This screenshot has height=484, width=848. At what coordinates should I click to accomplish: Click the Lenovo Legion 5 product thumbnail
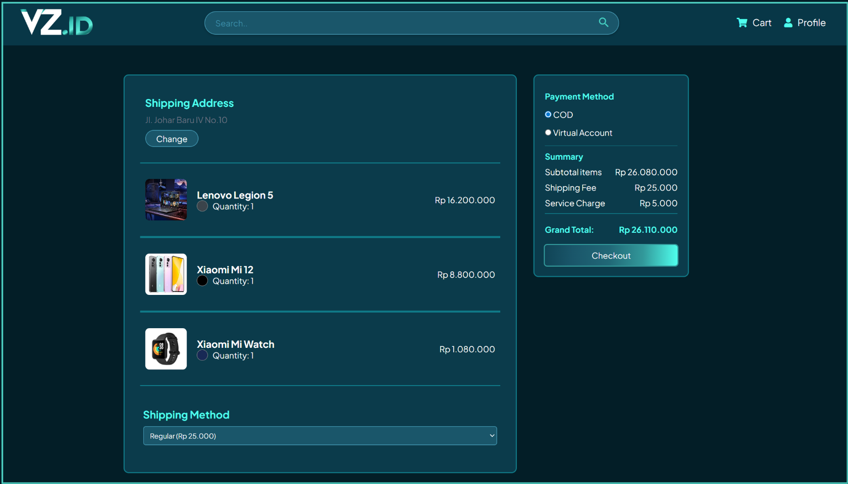166,200
